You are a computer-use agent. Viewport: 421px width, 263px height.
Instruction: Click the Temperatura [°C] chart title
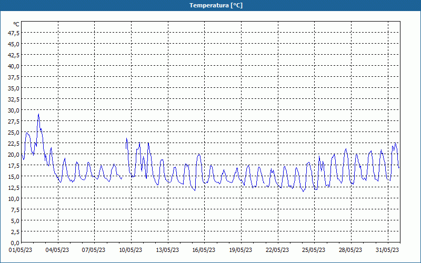point(216,5)
